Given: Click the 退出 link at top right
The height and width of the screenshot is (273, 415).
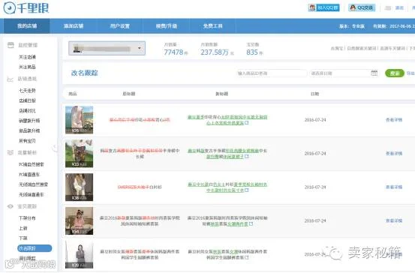Looking at the screenshot, I should coord(399,8).
